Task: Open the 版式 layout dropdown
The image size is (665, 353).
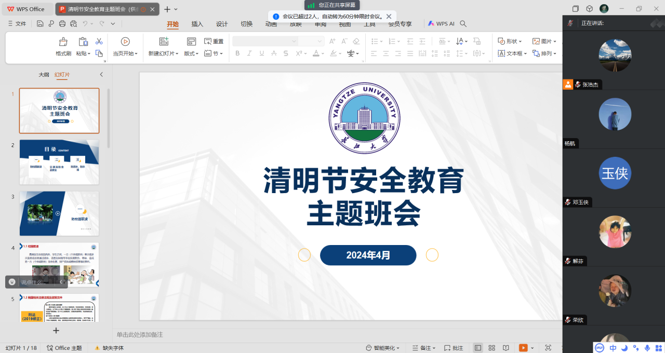Action: pyautogui.click(x=191, y=53)
